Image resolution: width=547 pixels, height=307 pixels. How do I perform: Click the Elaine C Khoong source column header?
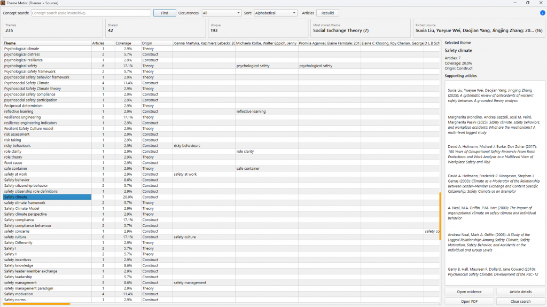tap(392, 43)
